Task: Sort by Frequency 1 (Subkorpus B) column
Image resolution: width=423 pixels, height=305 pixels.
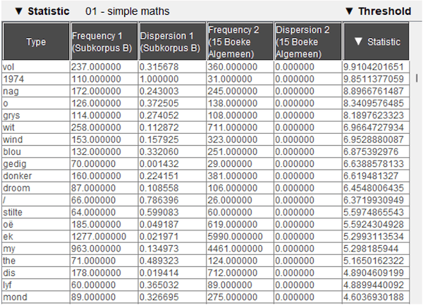Action: click(x=102, y=42)
